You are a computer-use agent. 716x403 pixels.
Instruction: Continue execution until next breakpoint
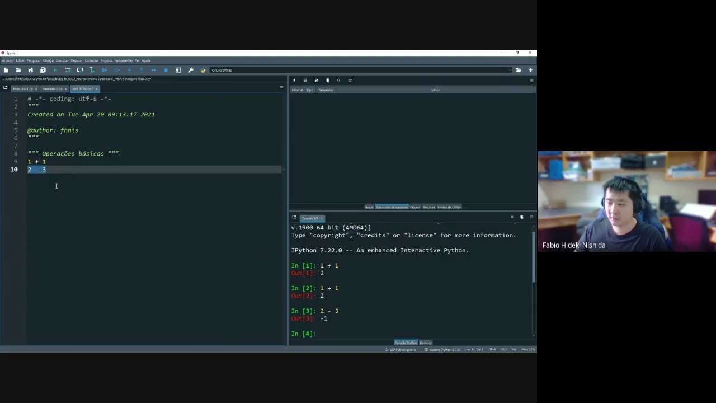coord(154,70)
